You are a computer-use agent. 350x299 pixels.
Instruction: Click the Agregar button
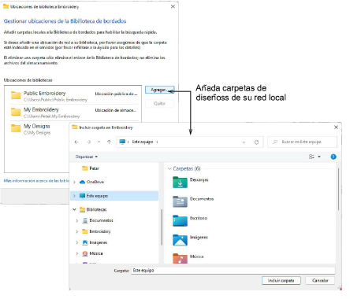point(159,90)
